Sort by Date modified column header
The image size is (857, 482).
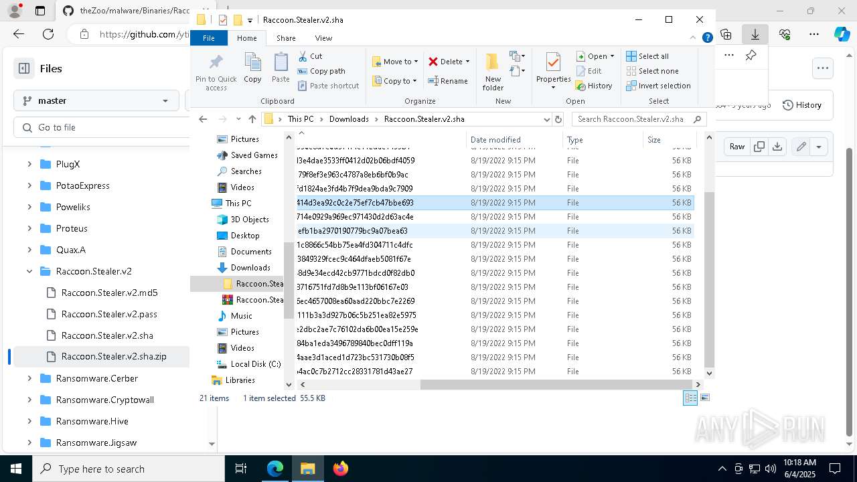coord(514,140)
